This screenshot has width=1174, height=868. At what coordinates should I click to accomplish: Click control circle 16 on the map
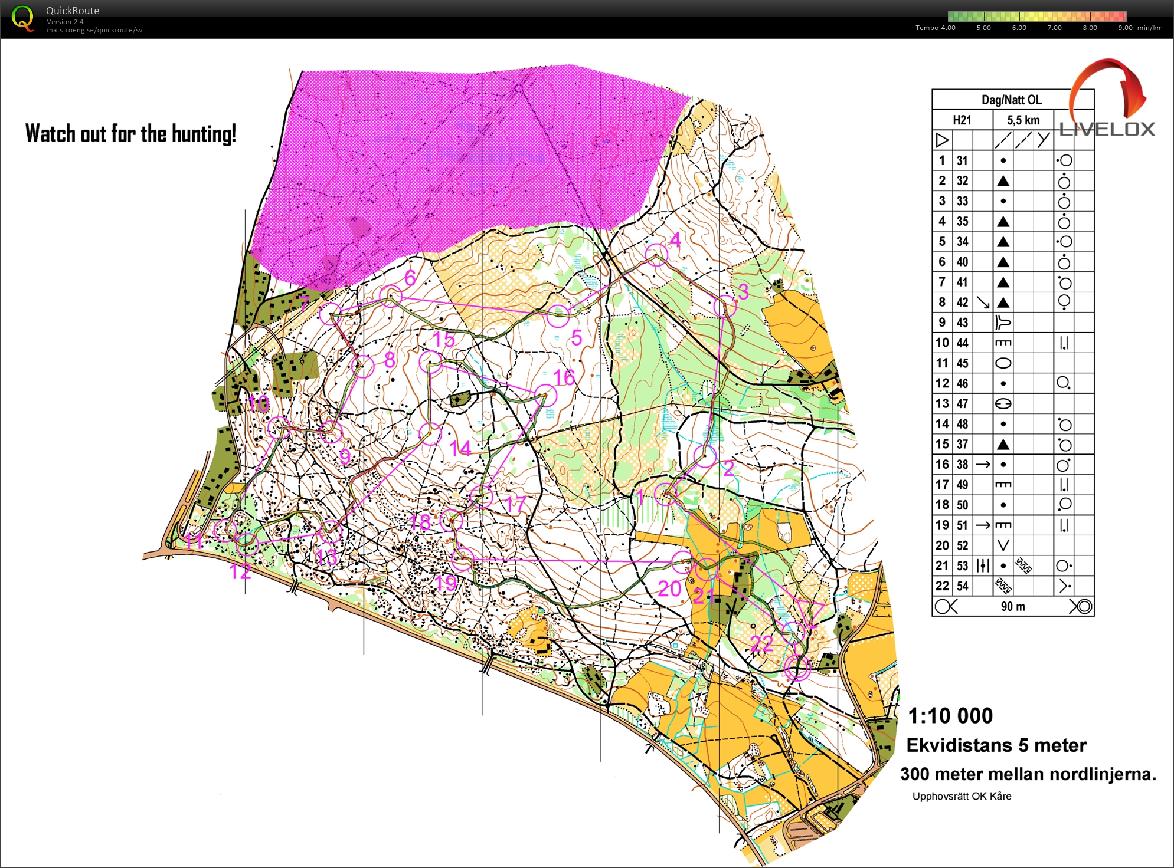coord(545,396)
